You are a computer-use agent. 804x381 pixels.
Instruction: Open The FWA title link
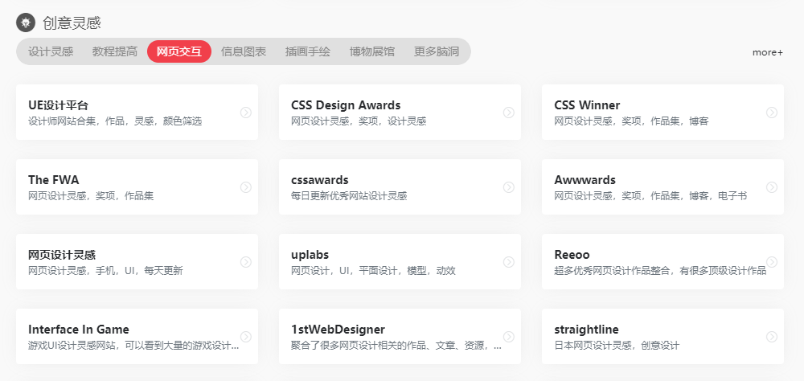click(53, 180)
